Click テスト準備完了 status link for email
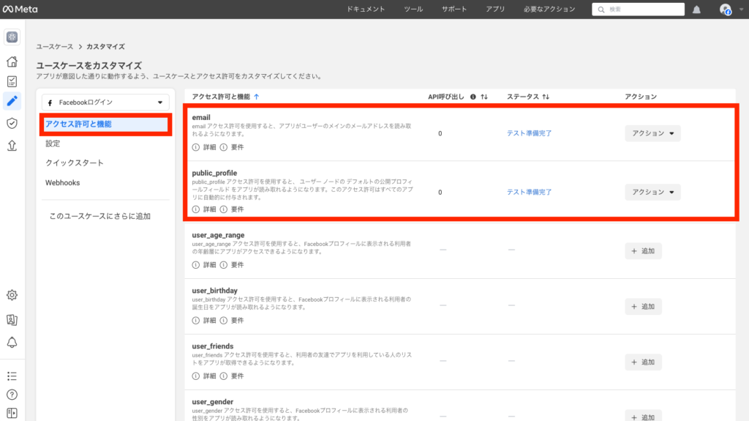Screen dimensions: 749x421 (x=529, y=133)
